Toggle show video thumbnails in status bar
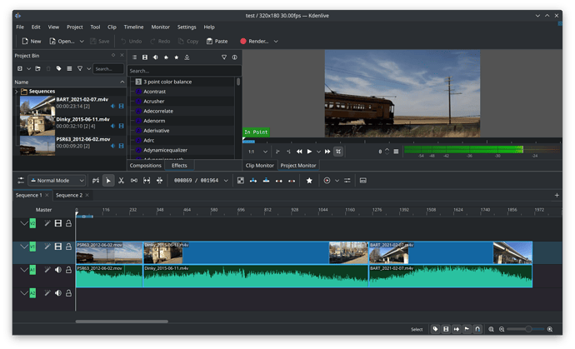575x349 pixels. click(x=446, y=329)
